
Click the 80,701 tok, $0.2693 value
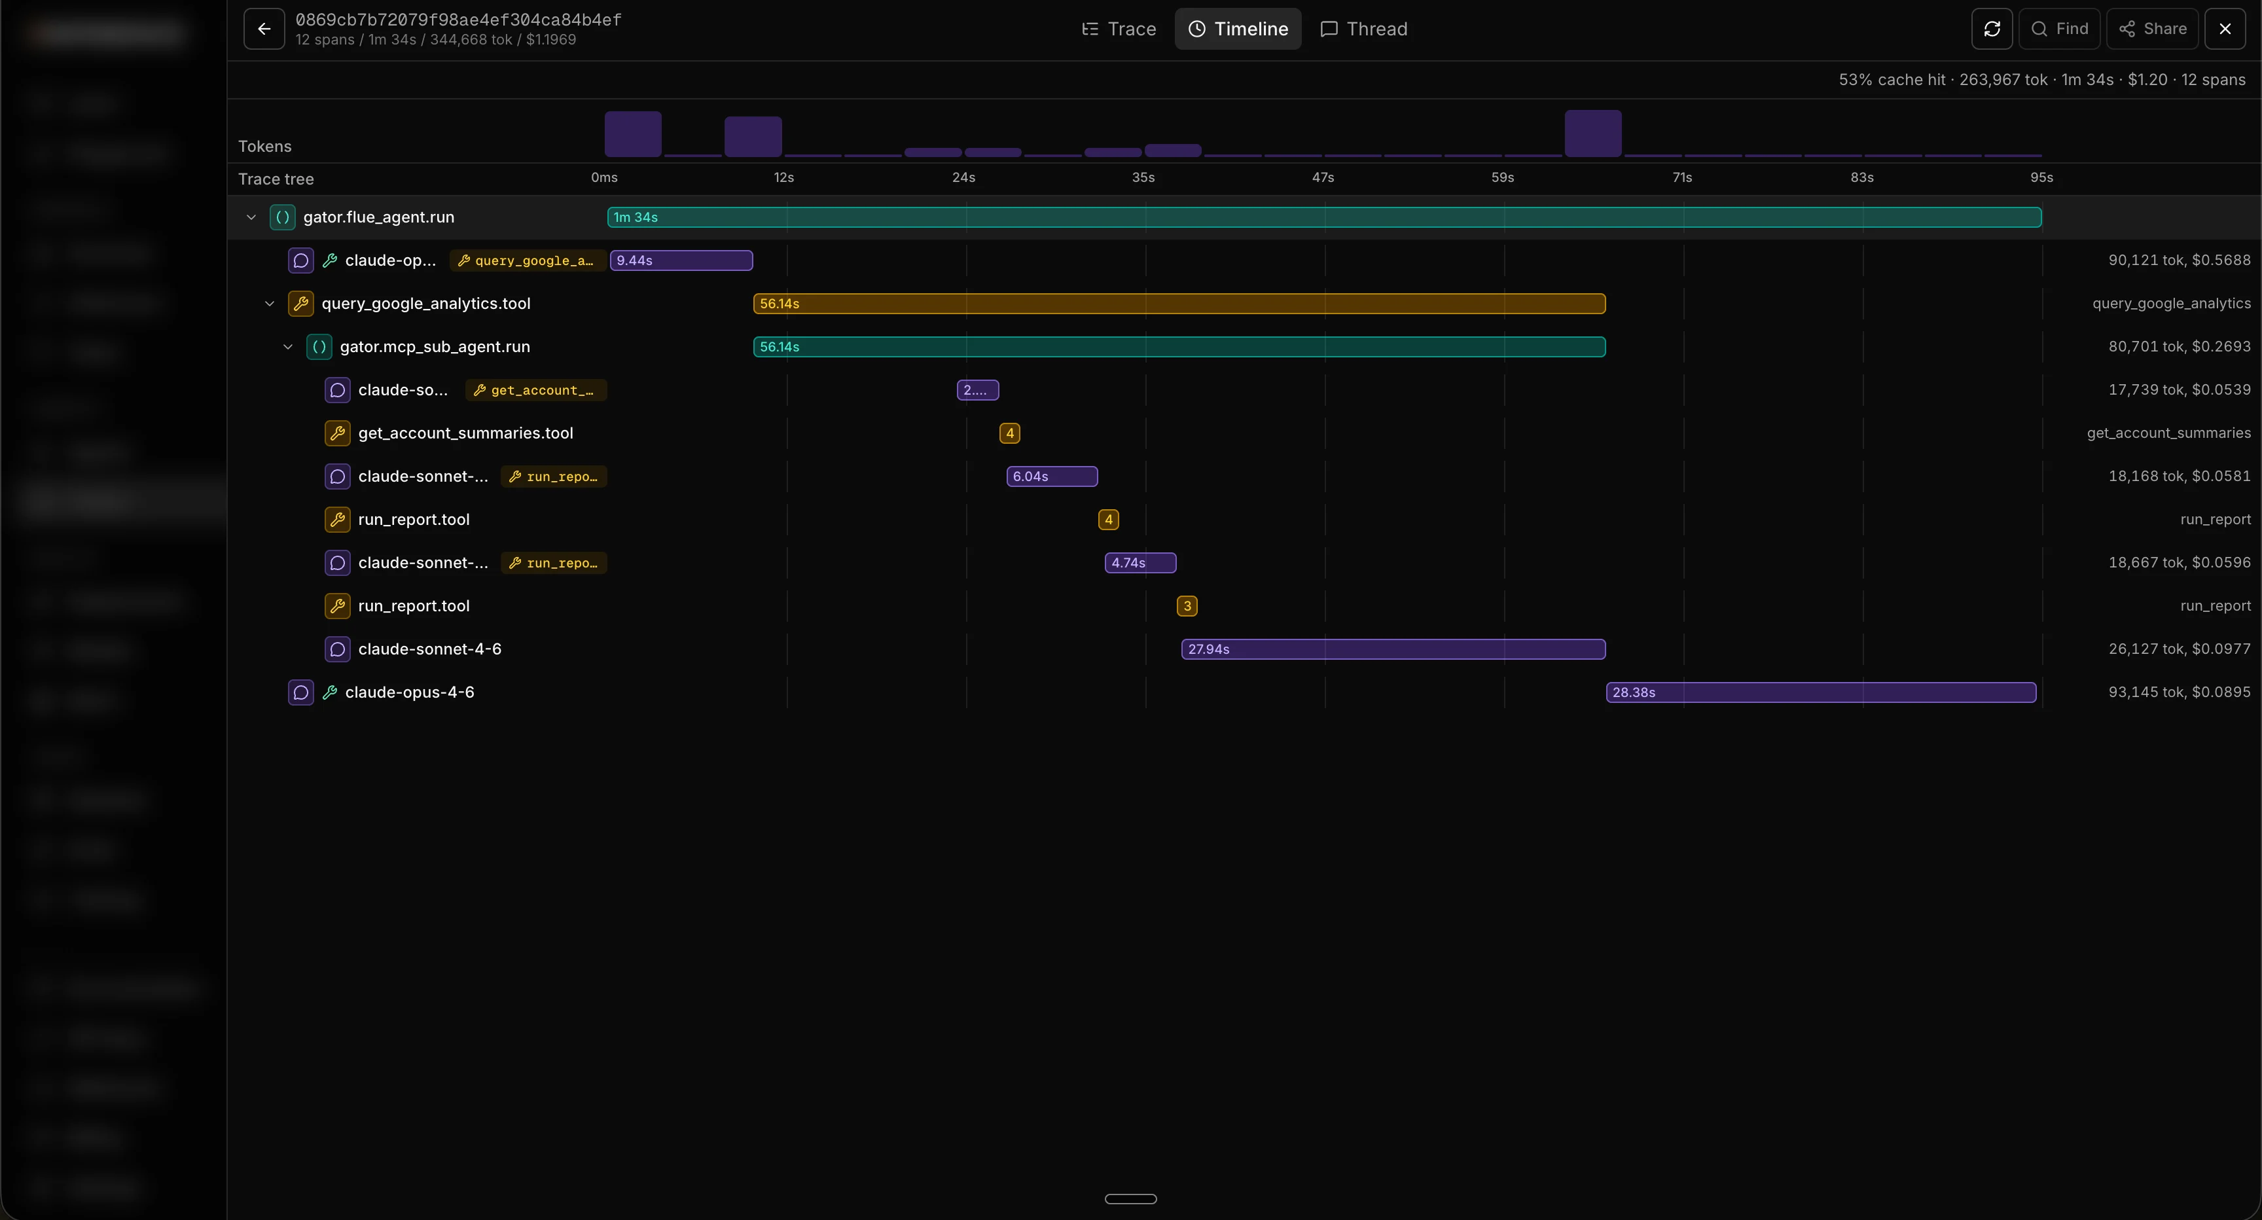pos(2180,347)
